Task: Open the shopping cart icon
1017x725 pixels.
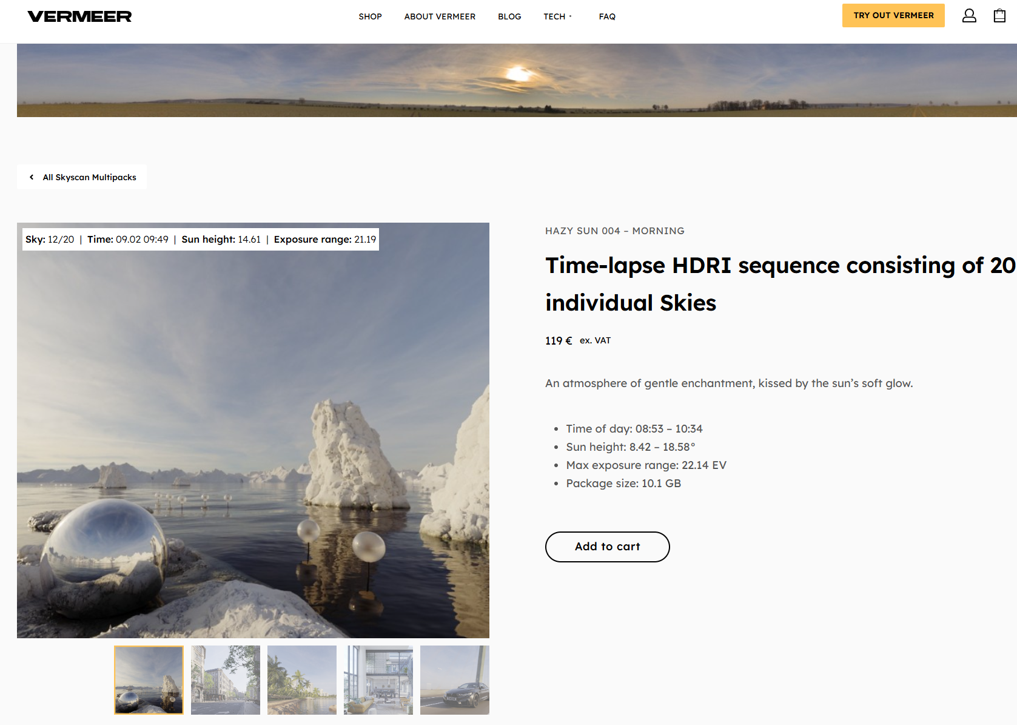Action: point(999,16)
